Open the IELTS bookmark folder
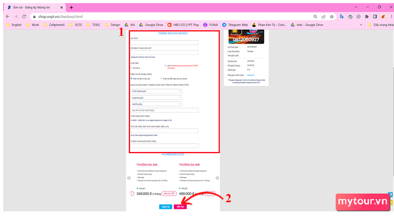 coord(75,25)
